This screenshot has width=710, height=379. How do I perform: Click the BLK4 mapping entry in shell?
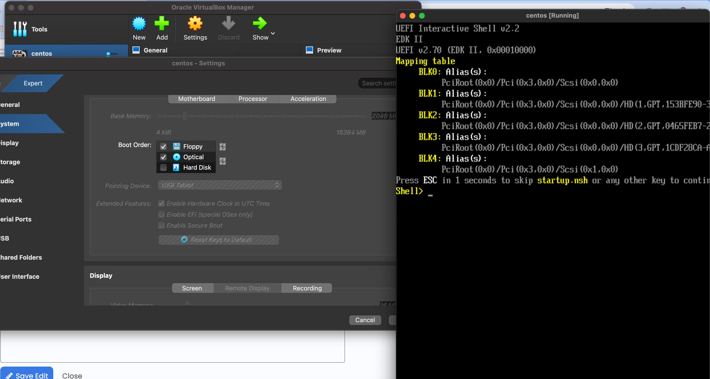pyautogui.click(x=429, y=158)
